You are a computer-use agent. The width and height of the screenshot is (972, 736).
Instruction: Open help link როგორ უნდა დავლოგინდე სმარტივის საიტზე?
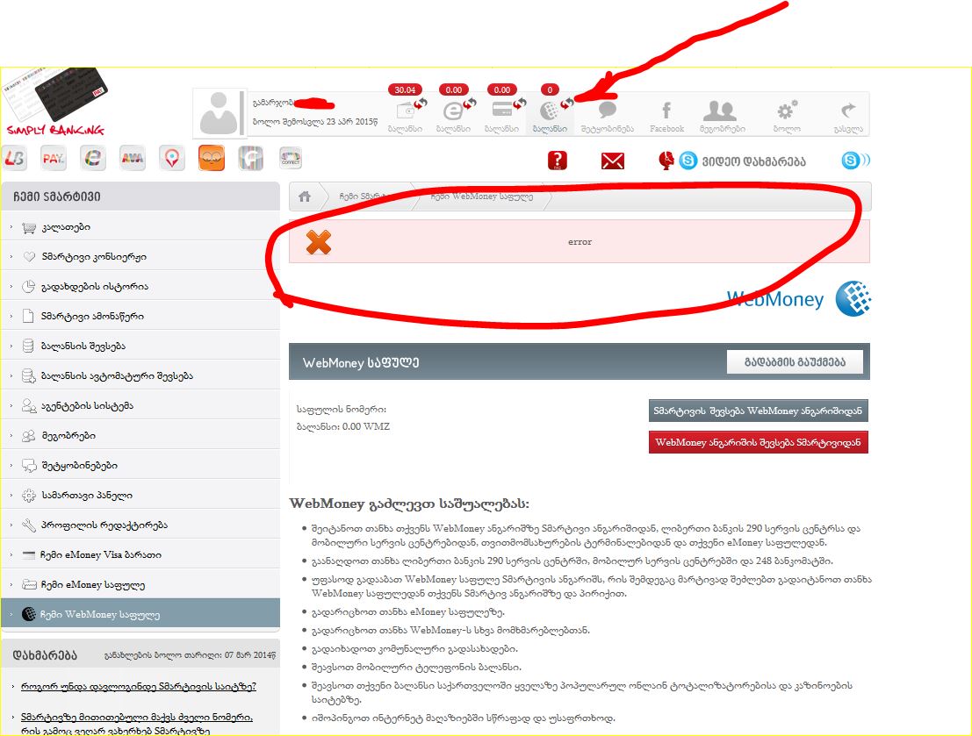click(x=138, y=687)
